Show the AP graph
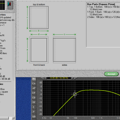This screenshot has height=120, width=120. [x=34, y=88]
